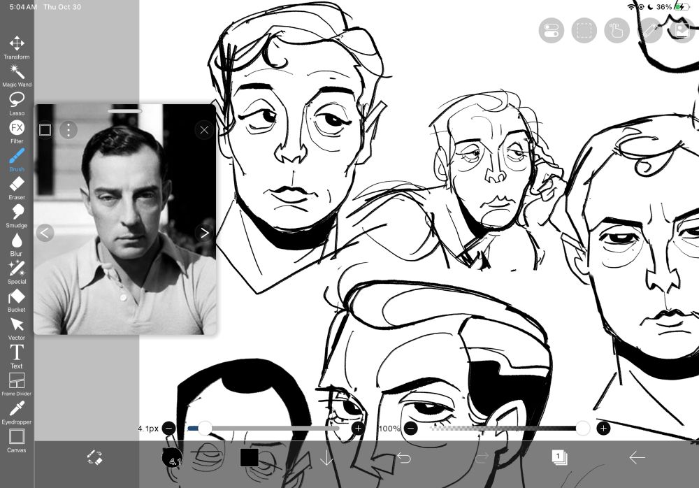Image resolution: width=699 pixels, height=488 pixels.
Task: Open the Frame Divider tool
Action: (x=17, y=380)
